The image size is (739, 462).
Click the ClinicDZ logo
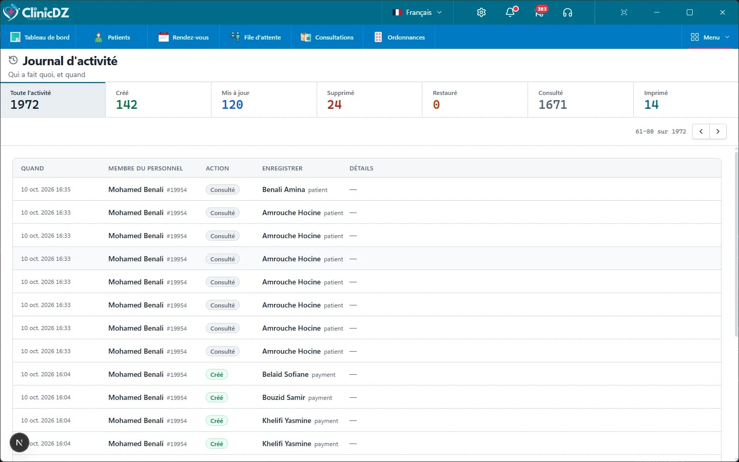pos(36,12)
